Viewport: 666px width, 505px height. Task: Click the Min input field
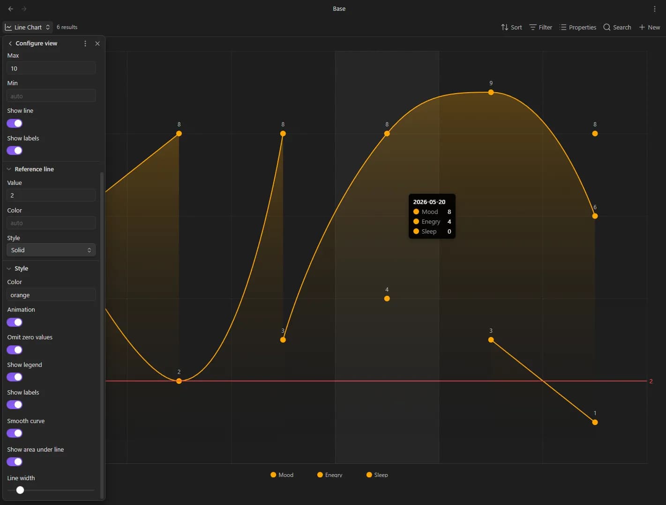[51, 96]
